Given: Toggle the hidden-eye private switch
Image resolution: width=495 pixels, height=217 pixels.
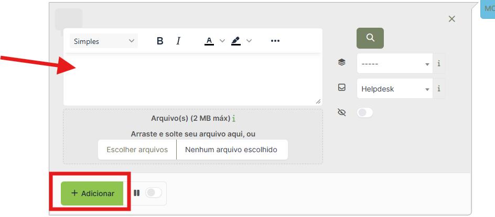Looking at the screenshot, I should 365,112.
